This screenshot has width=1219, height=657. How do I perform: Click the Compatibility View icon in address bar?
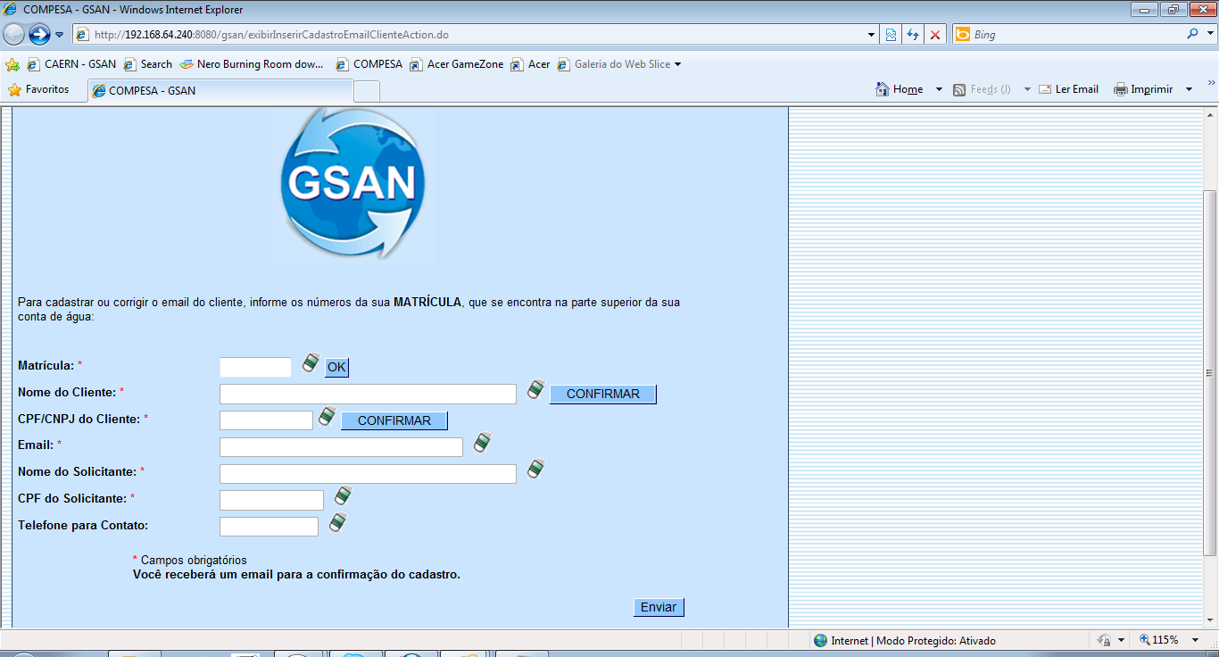click(x=891, y=35)
